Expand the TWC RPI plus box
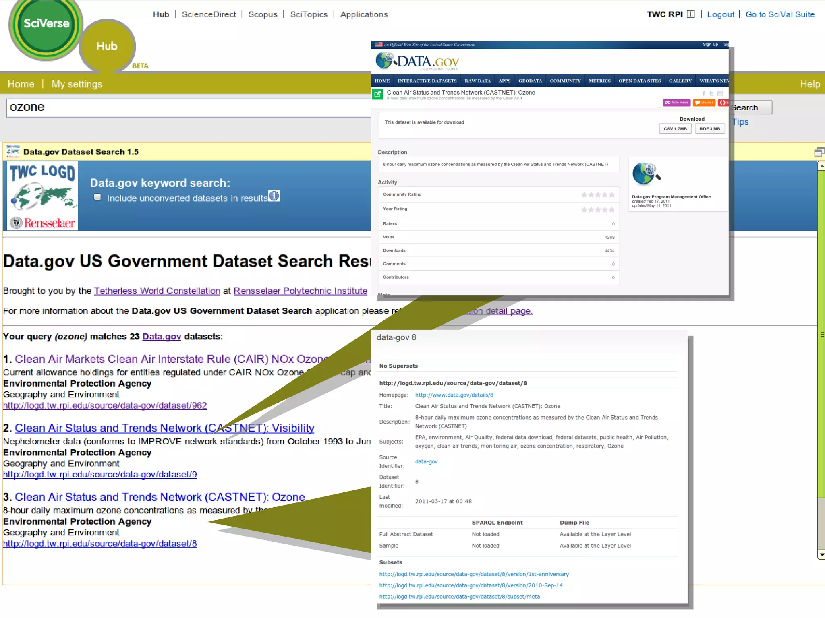 pyautogui.click(x=690, y=14)
